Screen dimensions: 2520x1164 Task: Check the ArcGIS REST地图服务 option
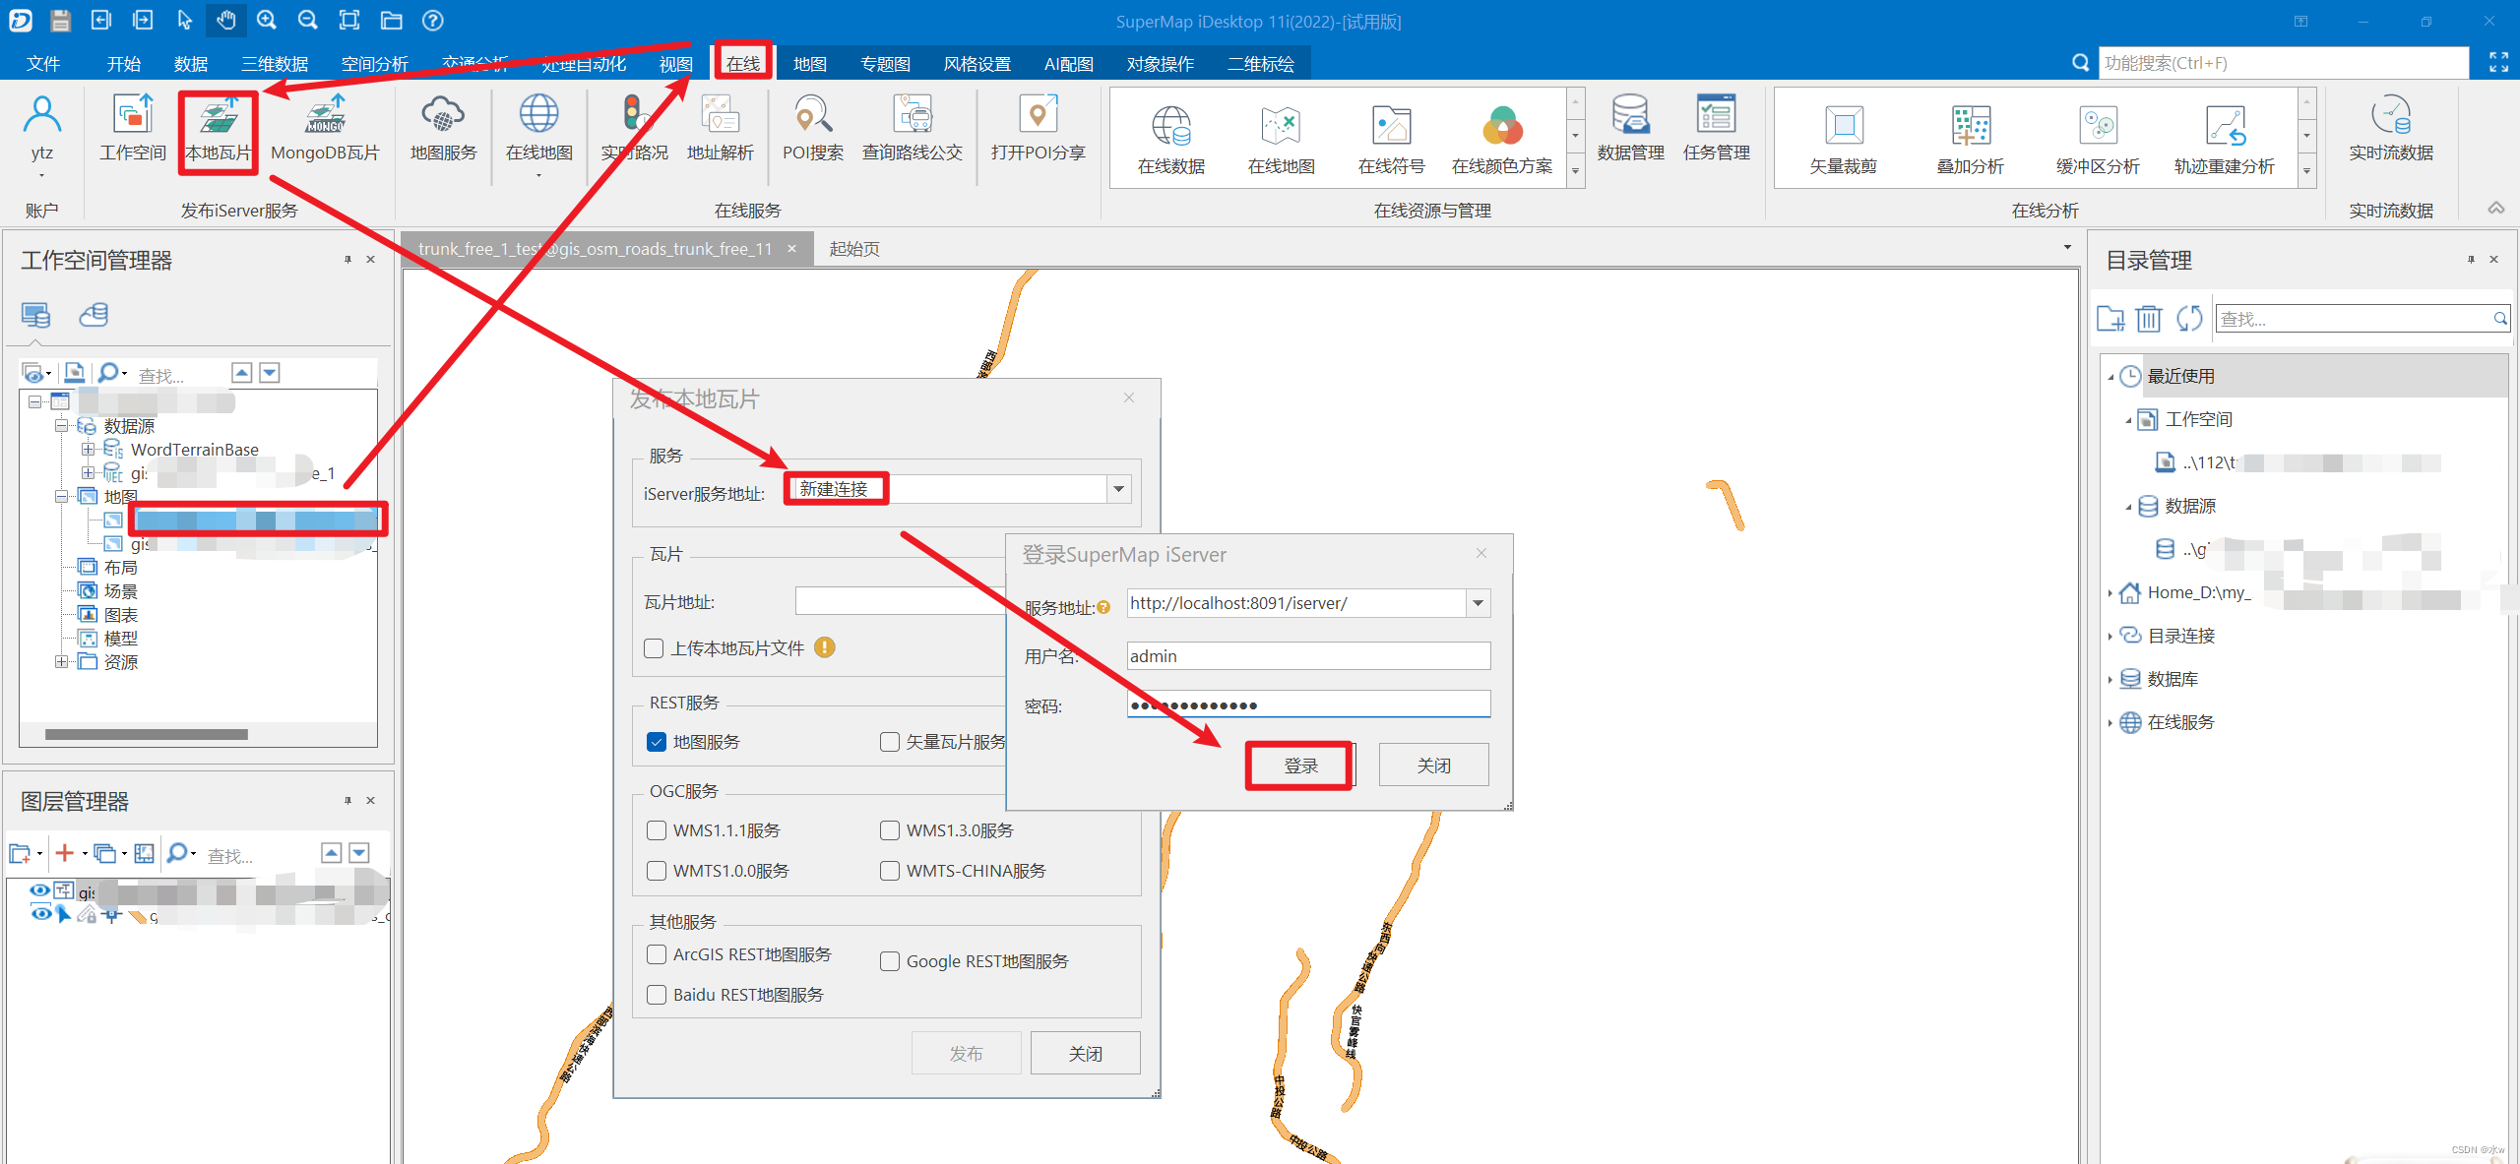click(x=657, y=954)
